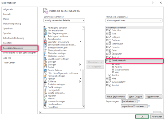This screenshot has width=165, height=120.
Task: Click the Funktion einfügen fx icon
Action: [45, 84]
